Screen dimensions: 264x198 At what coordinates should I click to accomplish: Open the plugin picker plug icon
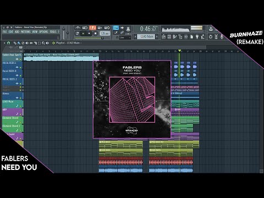tap(197, 37)
